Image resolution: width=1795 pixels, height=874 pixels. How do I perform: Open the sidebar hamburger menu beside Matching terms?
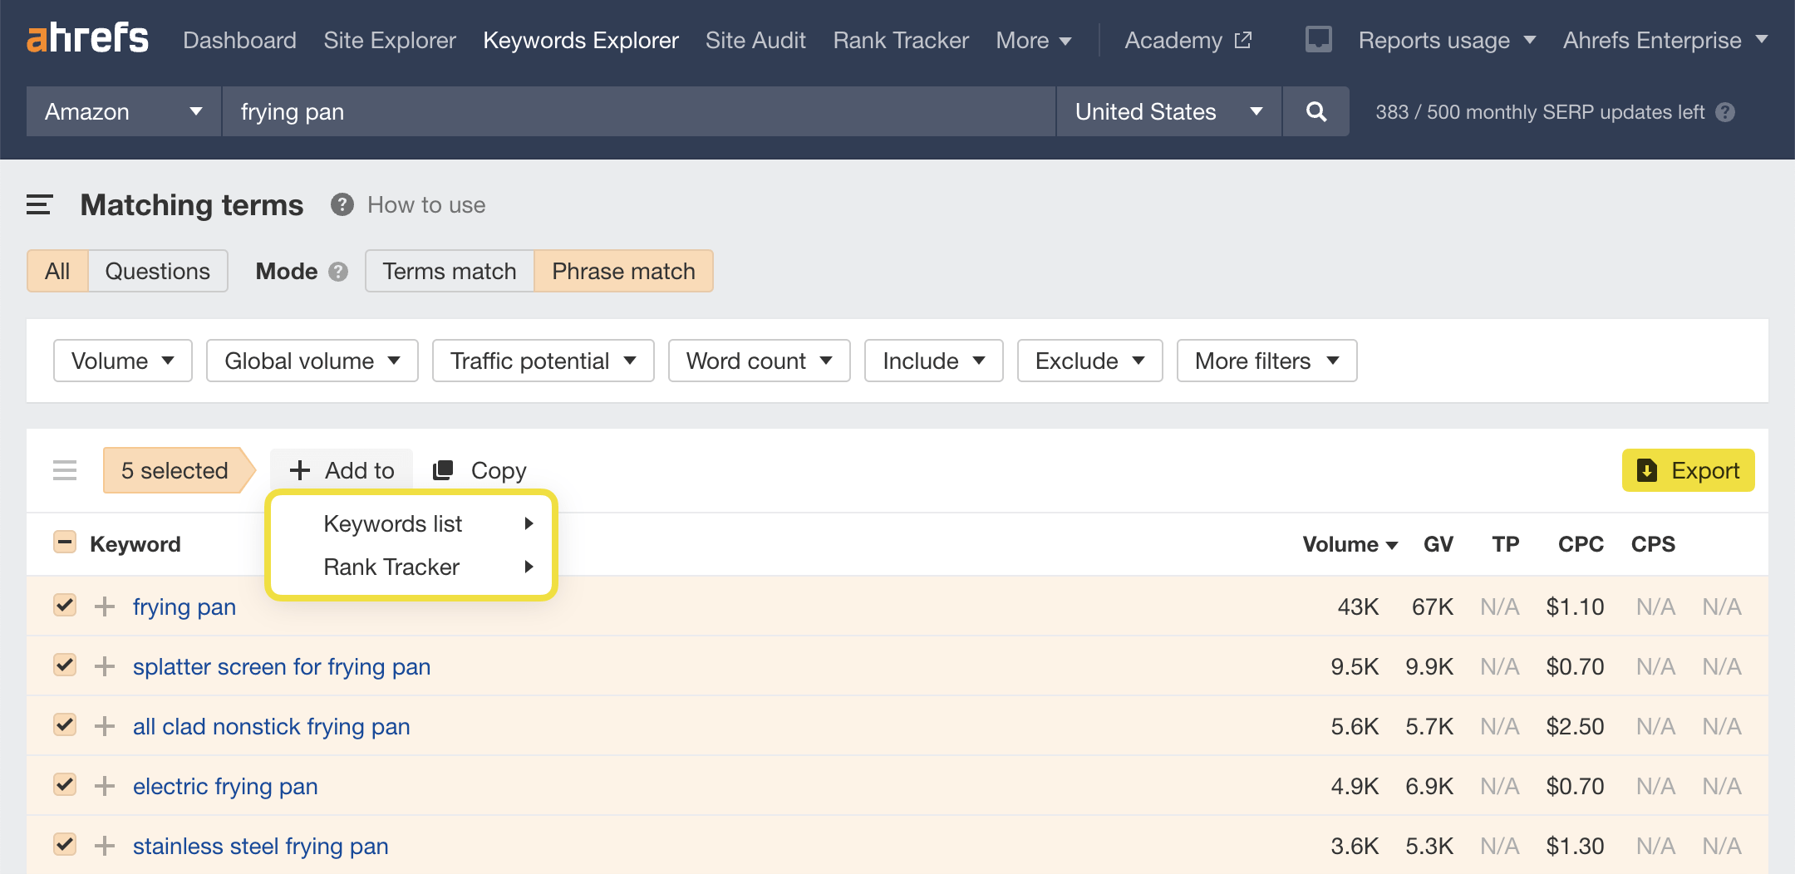point(39,204)
